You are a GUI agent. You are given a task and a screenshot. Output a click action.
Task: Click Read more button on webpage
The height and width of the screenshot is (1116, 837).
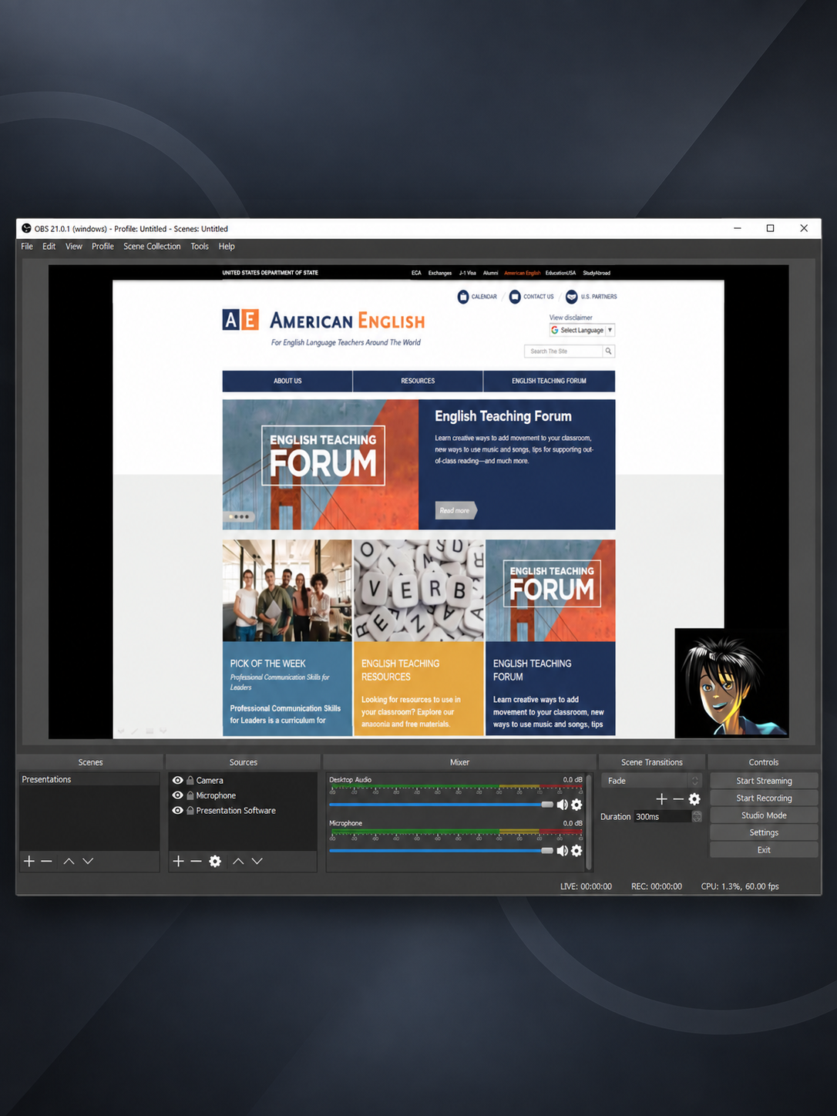click(456, 510)
